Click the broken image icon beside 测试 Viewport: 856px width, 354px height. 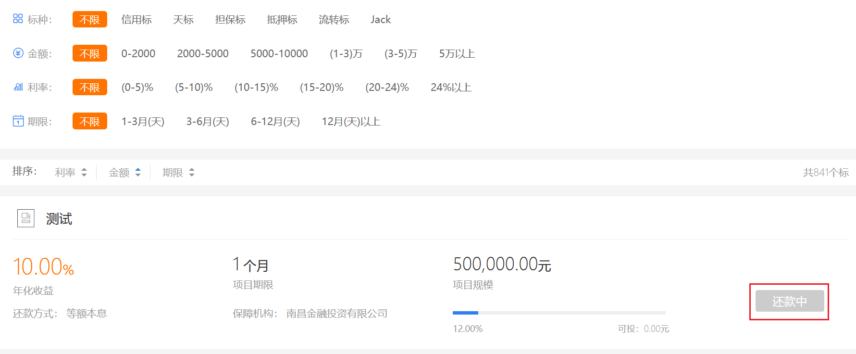click(26, 218)
